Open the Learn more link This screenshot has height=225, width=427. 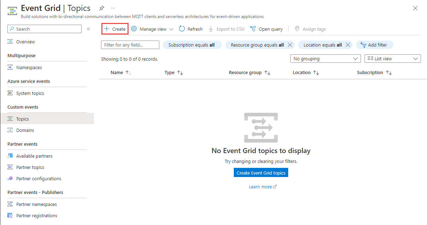(262, 187)
